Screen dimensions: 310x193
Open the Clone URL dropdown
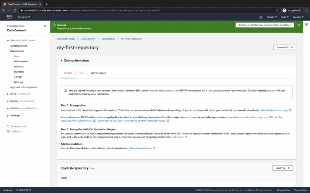tap(285, 47)
